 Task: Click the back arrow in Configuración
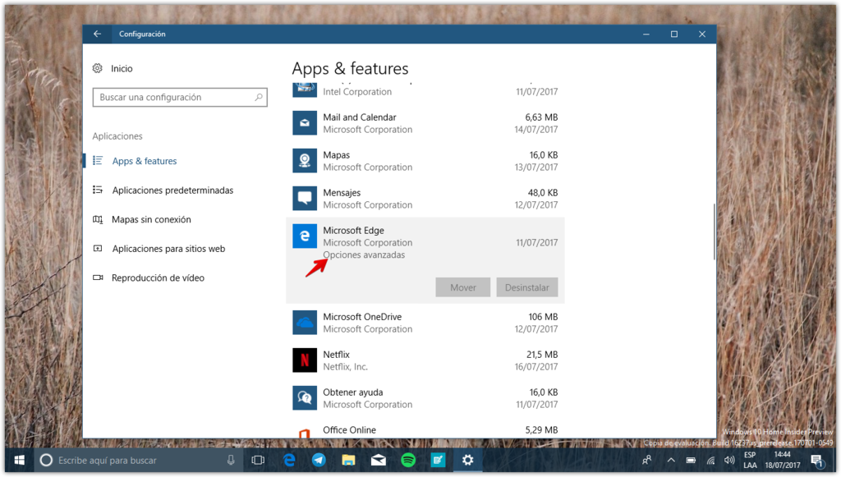[98, 34]
